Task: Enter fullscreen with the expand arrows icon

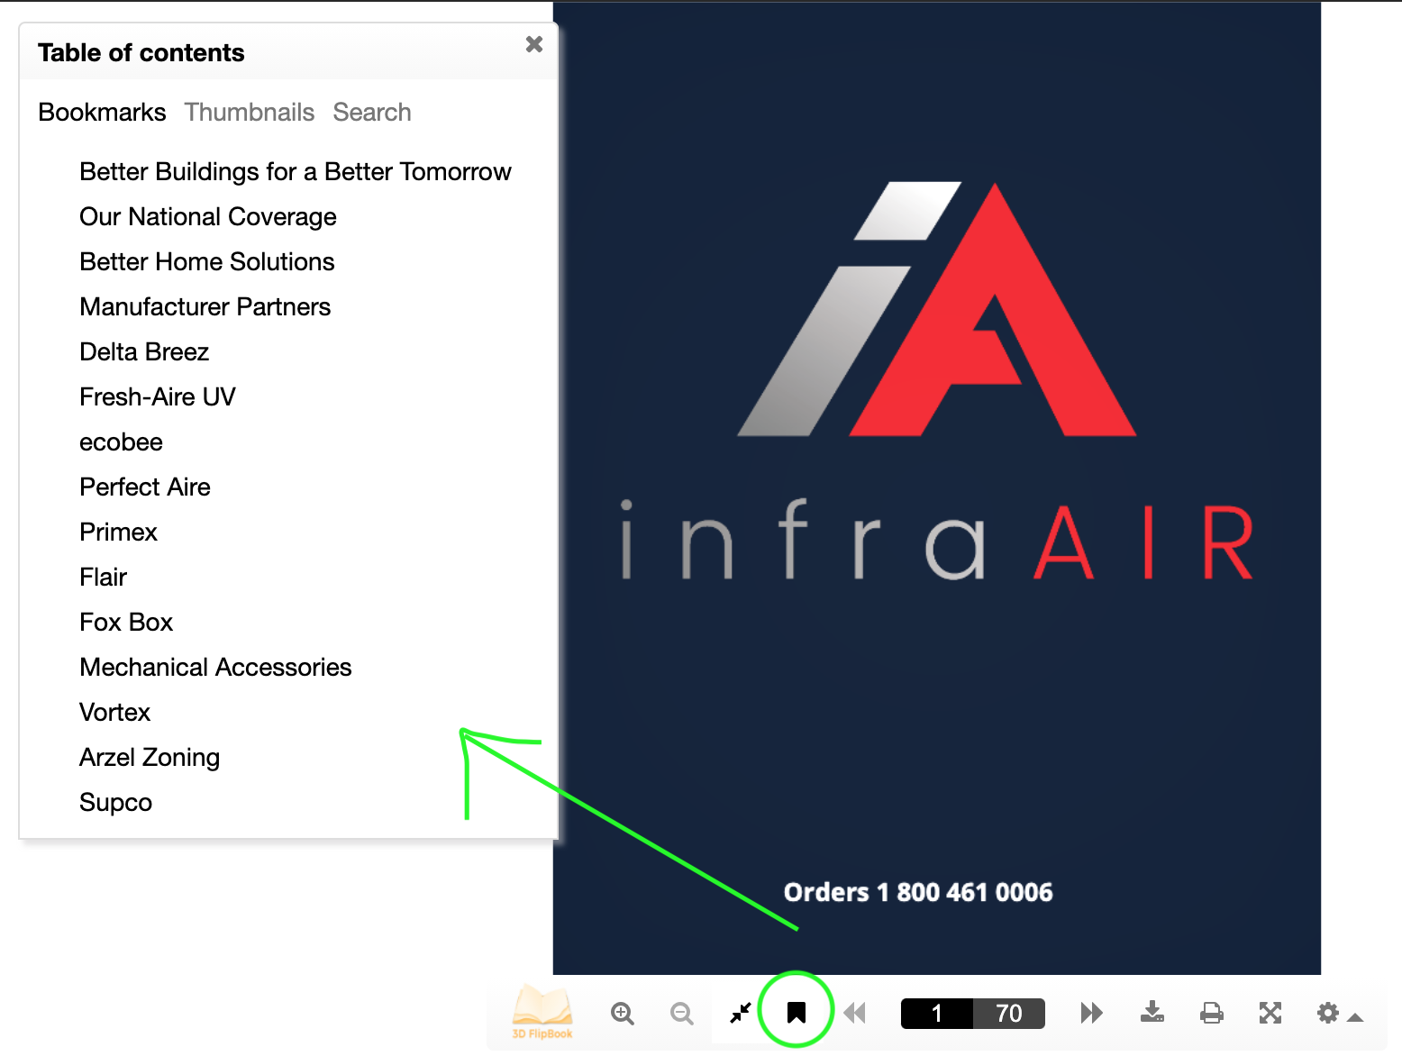Action: (1270, 1014)
